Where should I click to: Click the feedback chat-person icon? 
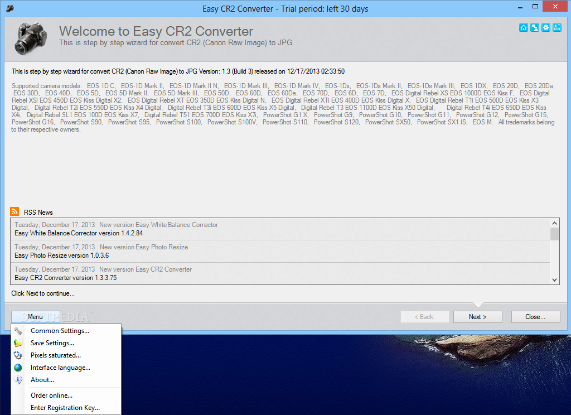[x=535, y=28]
